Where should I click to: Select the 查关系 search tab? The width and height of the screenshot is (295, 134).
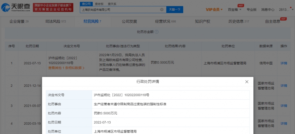[112, 4]
